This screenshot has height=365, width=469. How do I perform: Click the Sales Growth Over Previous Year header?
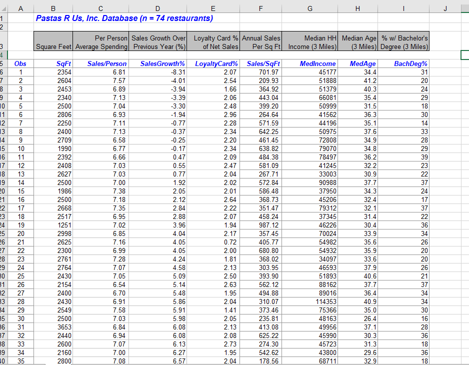[x=157, y=41]
